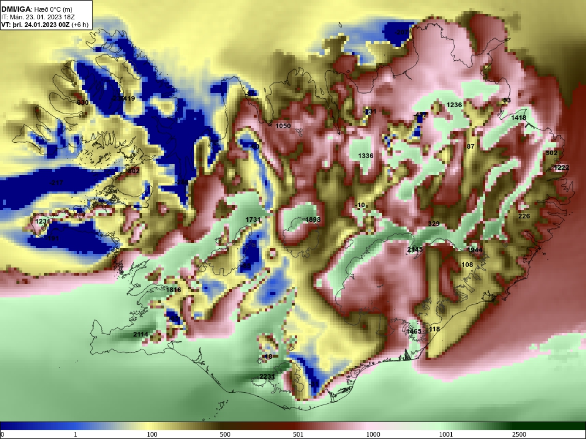Image resolution: width=586 pixels, height=439 pixels.
Task: Click the map value -191
Action: coord(52,238)
